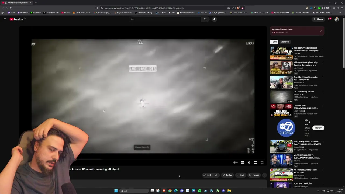Start voice search with microphone icon
The height and width of the screenshot is (194, 345).
pyautogui.click(x=214, y=19)
